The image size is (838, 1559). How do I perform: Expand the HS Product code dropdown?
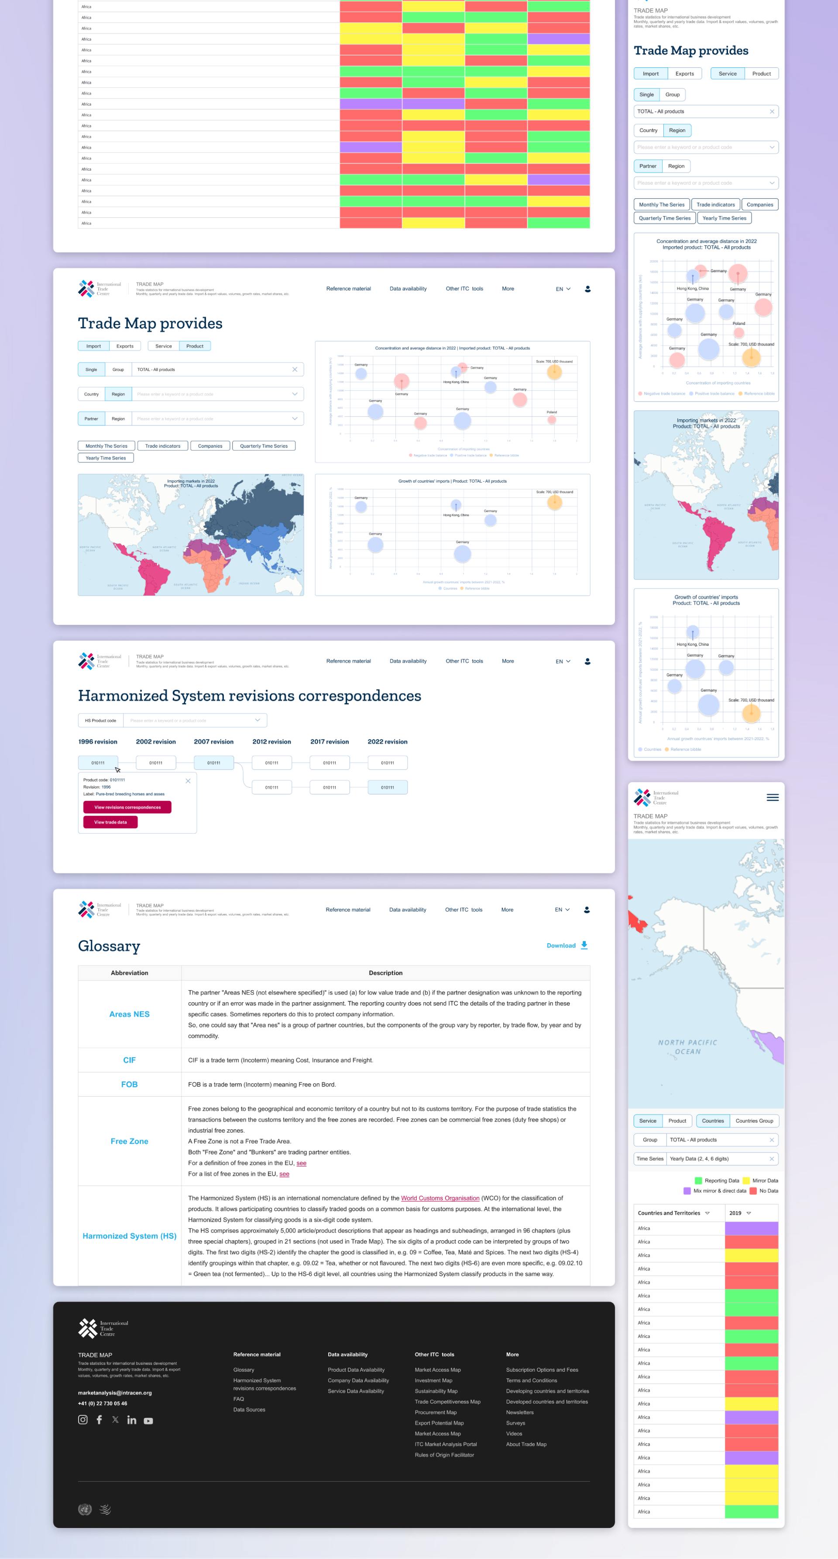(x=257, y=720)
